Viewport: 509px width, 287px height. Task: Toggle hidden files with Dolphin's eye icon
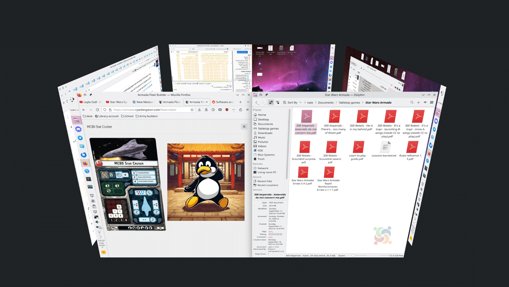point(425,102)
